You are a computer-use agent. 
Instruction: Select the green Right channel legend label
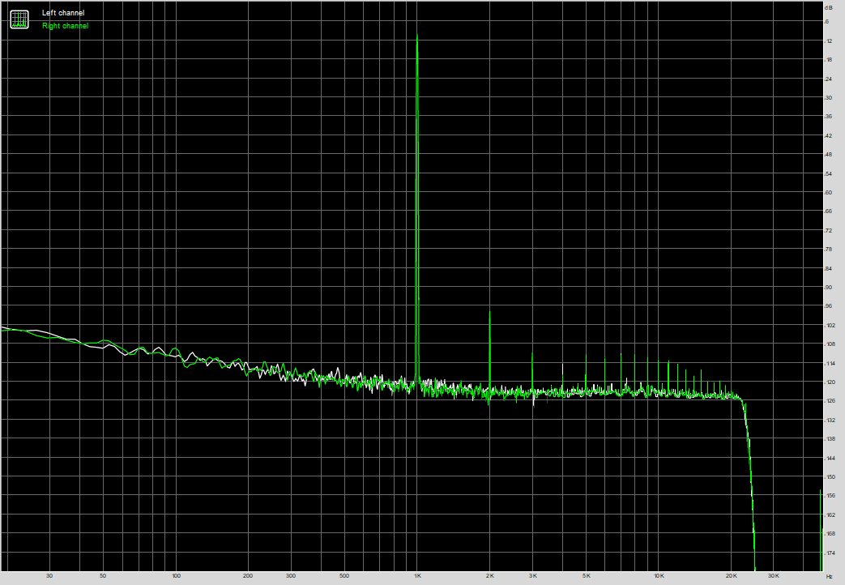[x=66, y=26]
